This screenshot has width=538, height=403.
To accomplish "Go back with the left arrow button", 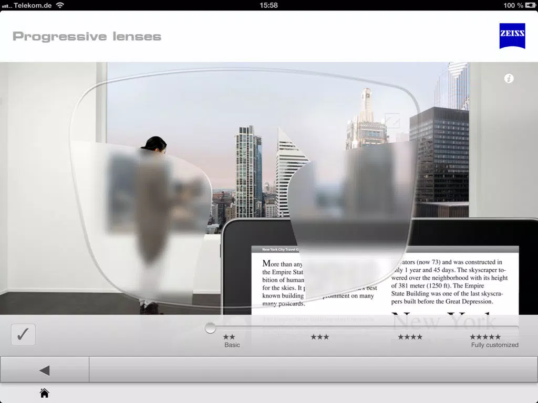I will point(45,370).
